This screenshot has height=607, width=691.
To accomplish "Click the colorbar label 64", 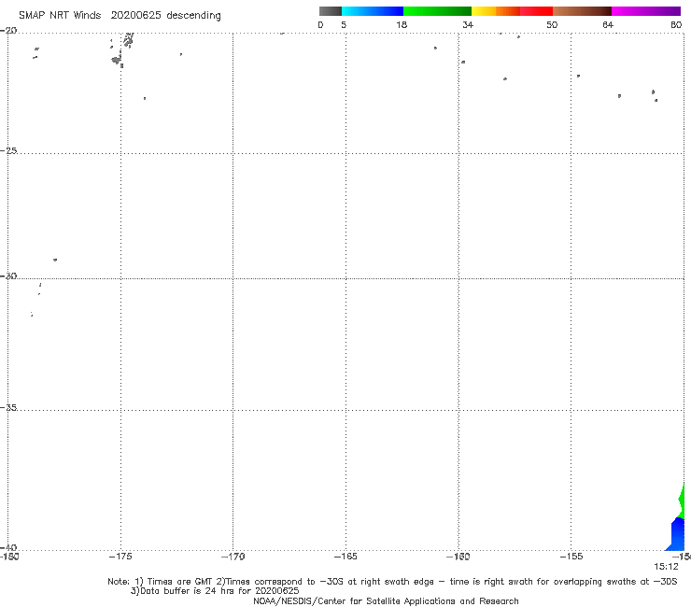I will [608, 24].
